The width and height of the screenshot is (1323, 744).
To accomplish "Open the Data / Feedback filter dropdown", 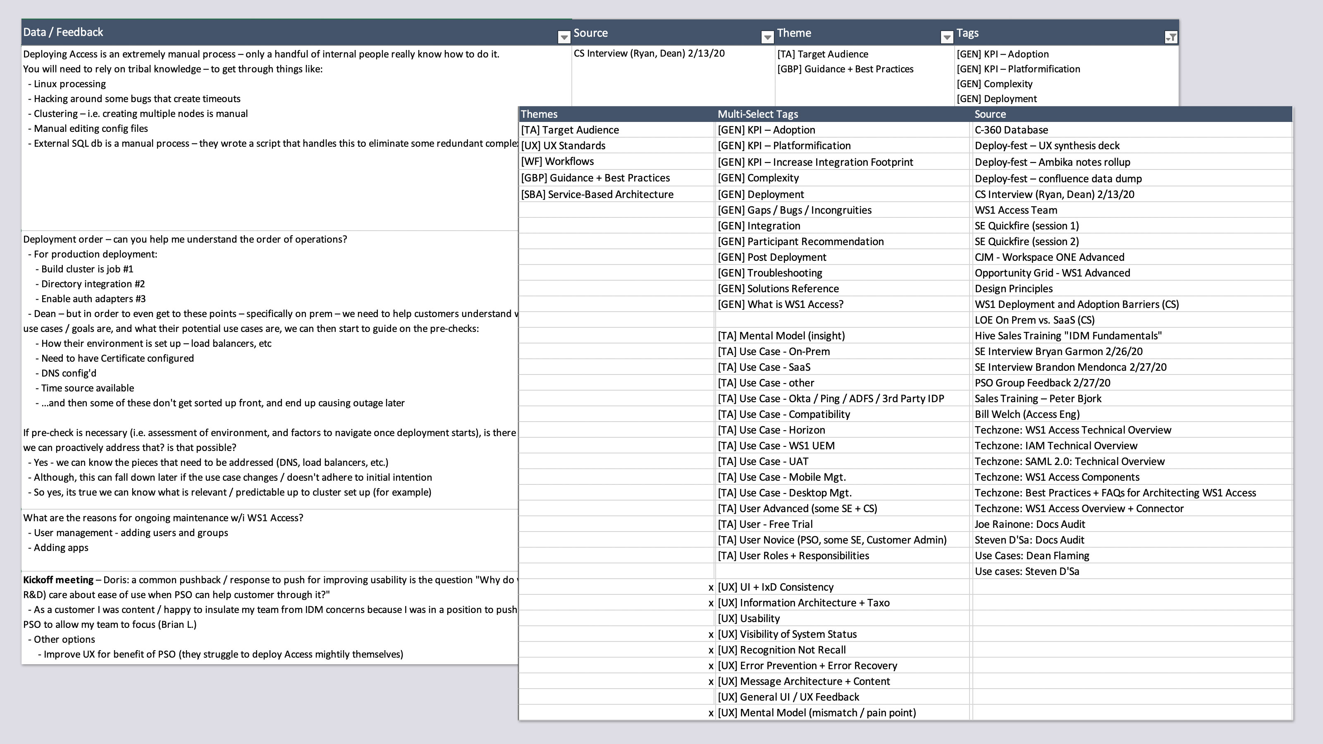I will click(x=564, y=37).
